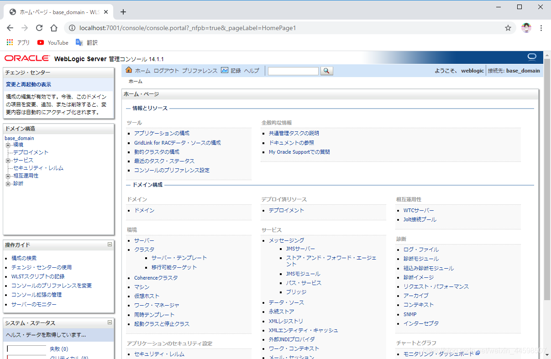Screen dimensions: 551x359
Task: Open the マシン link
Action: [142, 287]
